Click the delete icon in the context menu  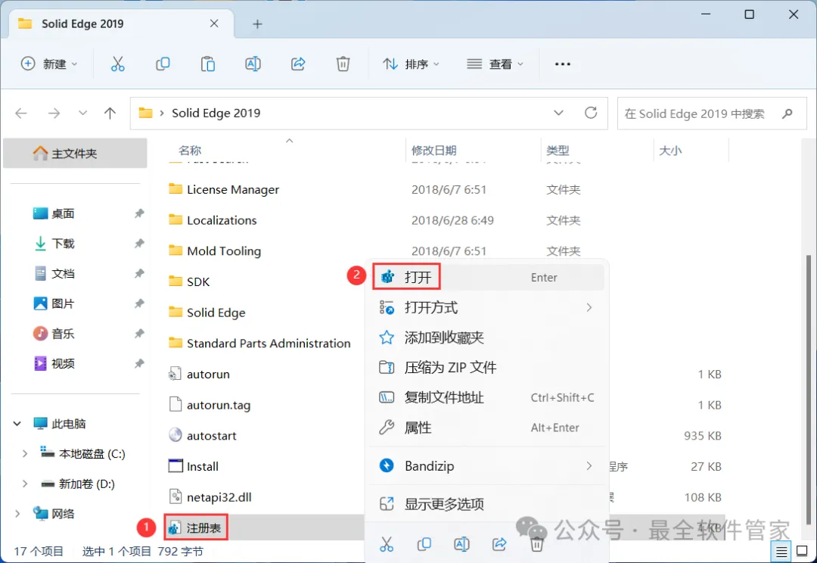coord(536,544)
